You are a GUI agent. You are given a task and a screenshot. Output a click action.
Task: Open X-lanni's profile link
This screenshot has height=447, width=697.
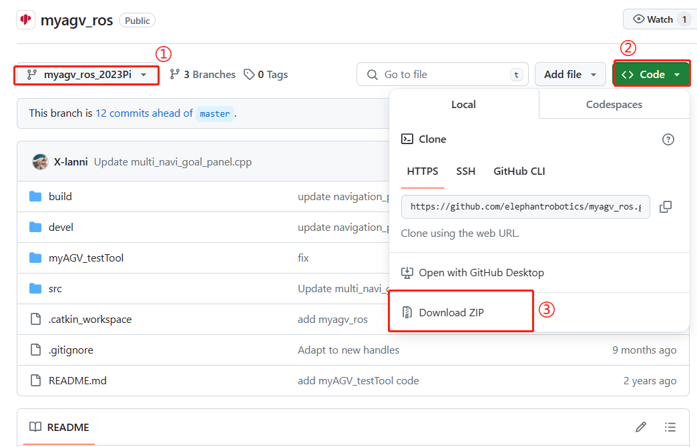pyautogui.click(x=71, y=162)
